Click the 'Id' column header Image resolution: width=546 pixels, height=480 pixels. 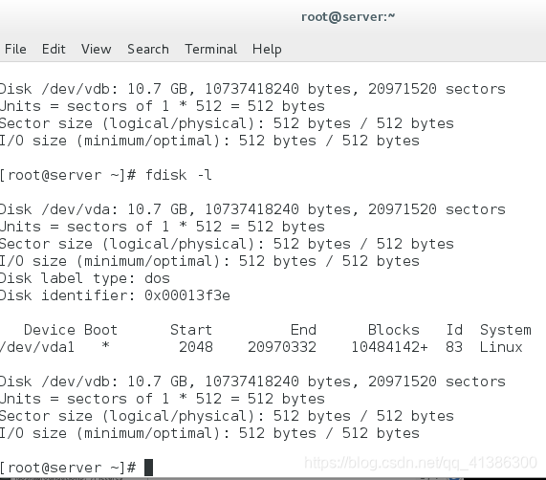(454, 330)
